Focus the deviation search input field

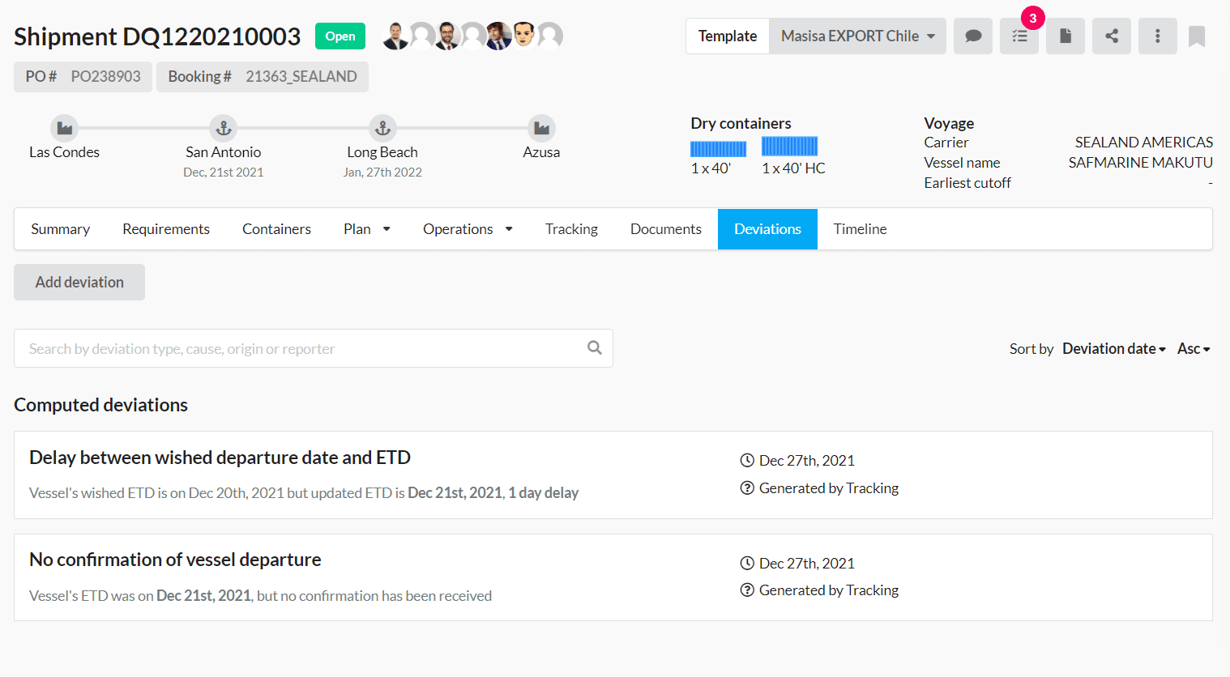(314, 348)
